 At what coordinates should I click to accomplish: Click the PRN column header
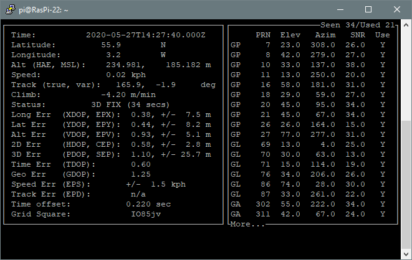263,35
